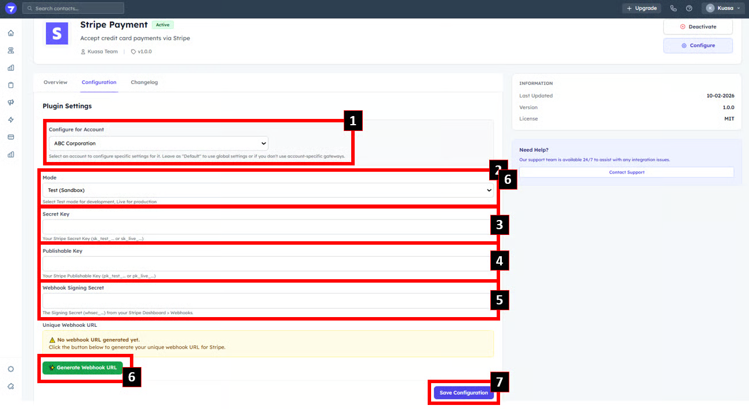Click the clipboard icon in the sidebar
Image resolution: width=749 pixels, height=409 pixels.
[11, 85]
